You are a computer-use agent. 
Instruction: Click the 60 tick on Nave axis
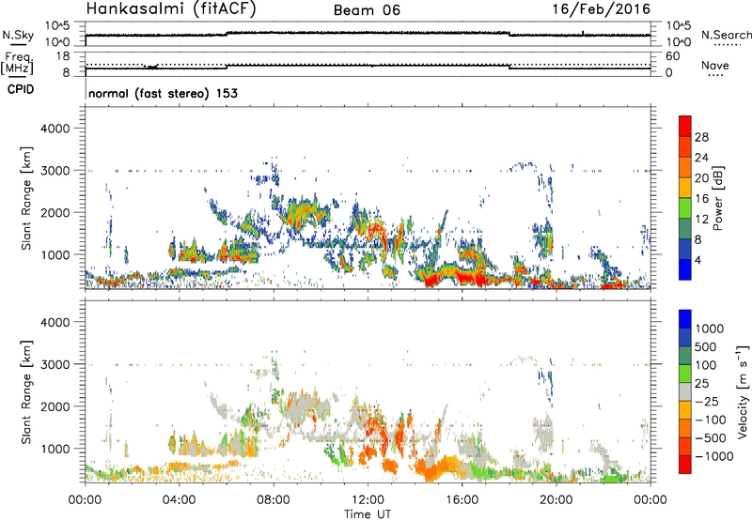[x=672, y=56]
